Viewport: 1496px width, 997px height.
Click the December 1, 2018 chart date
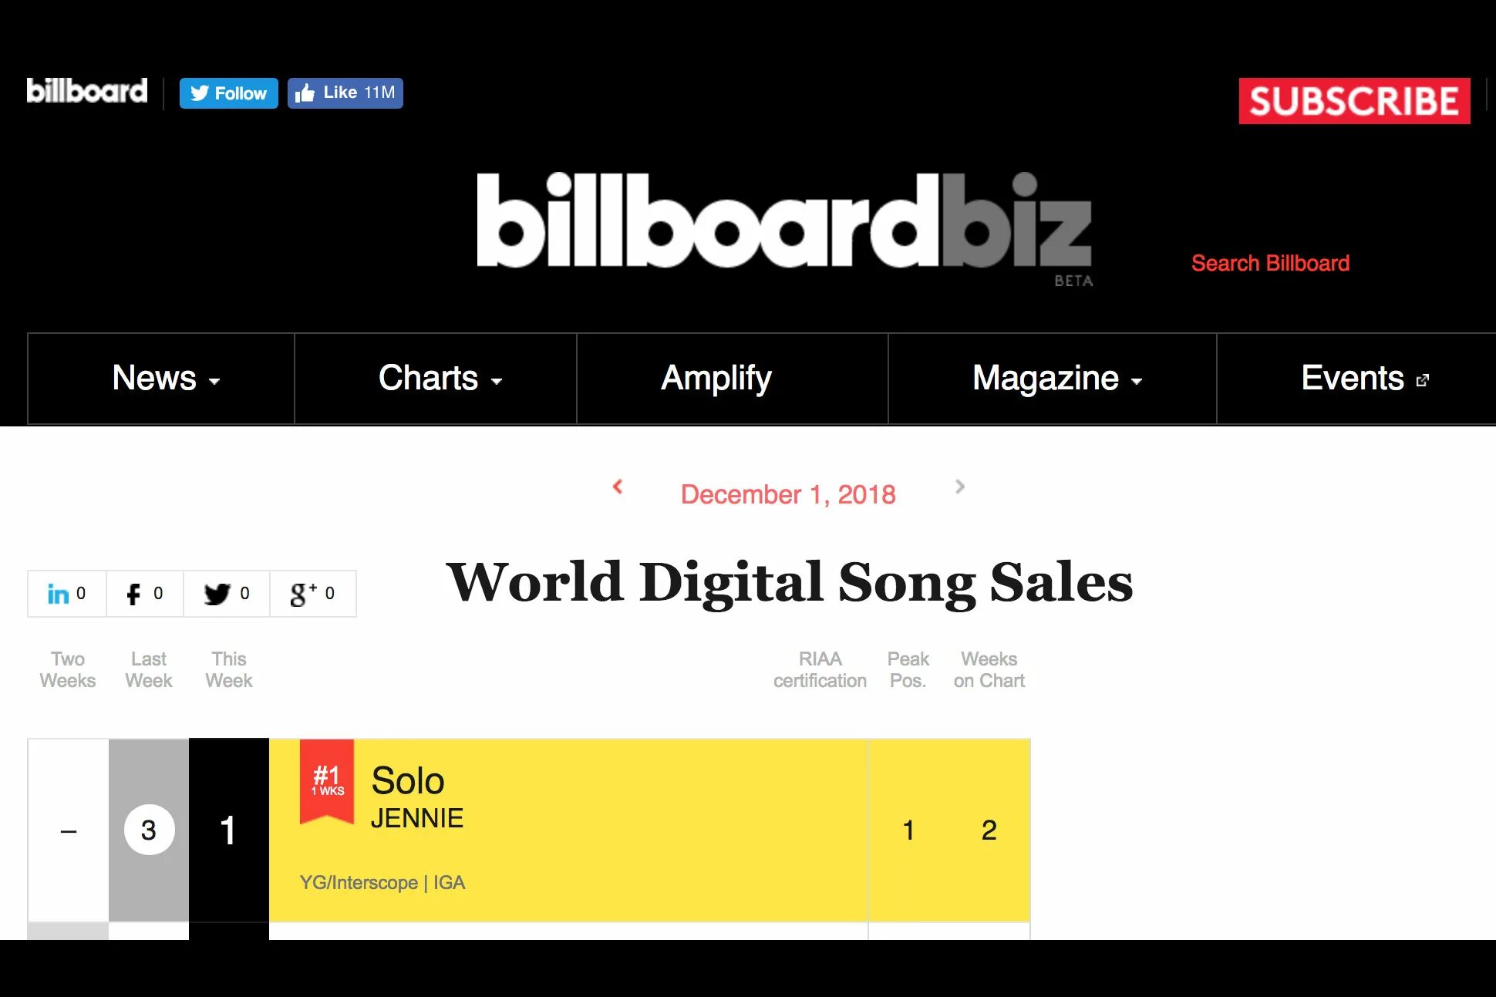(787, 494)
